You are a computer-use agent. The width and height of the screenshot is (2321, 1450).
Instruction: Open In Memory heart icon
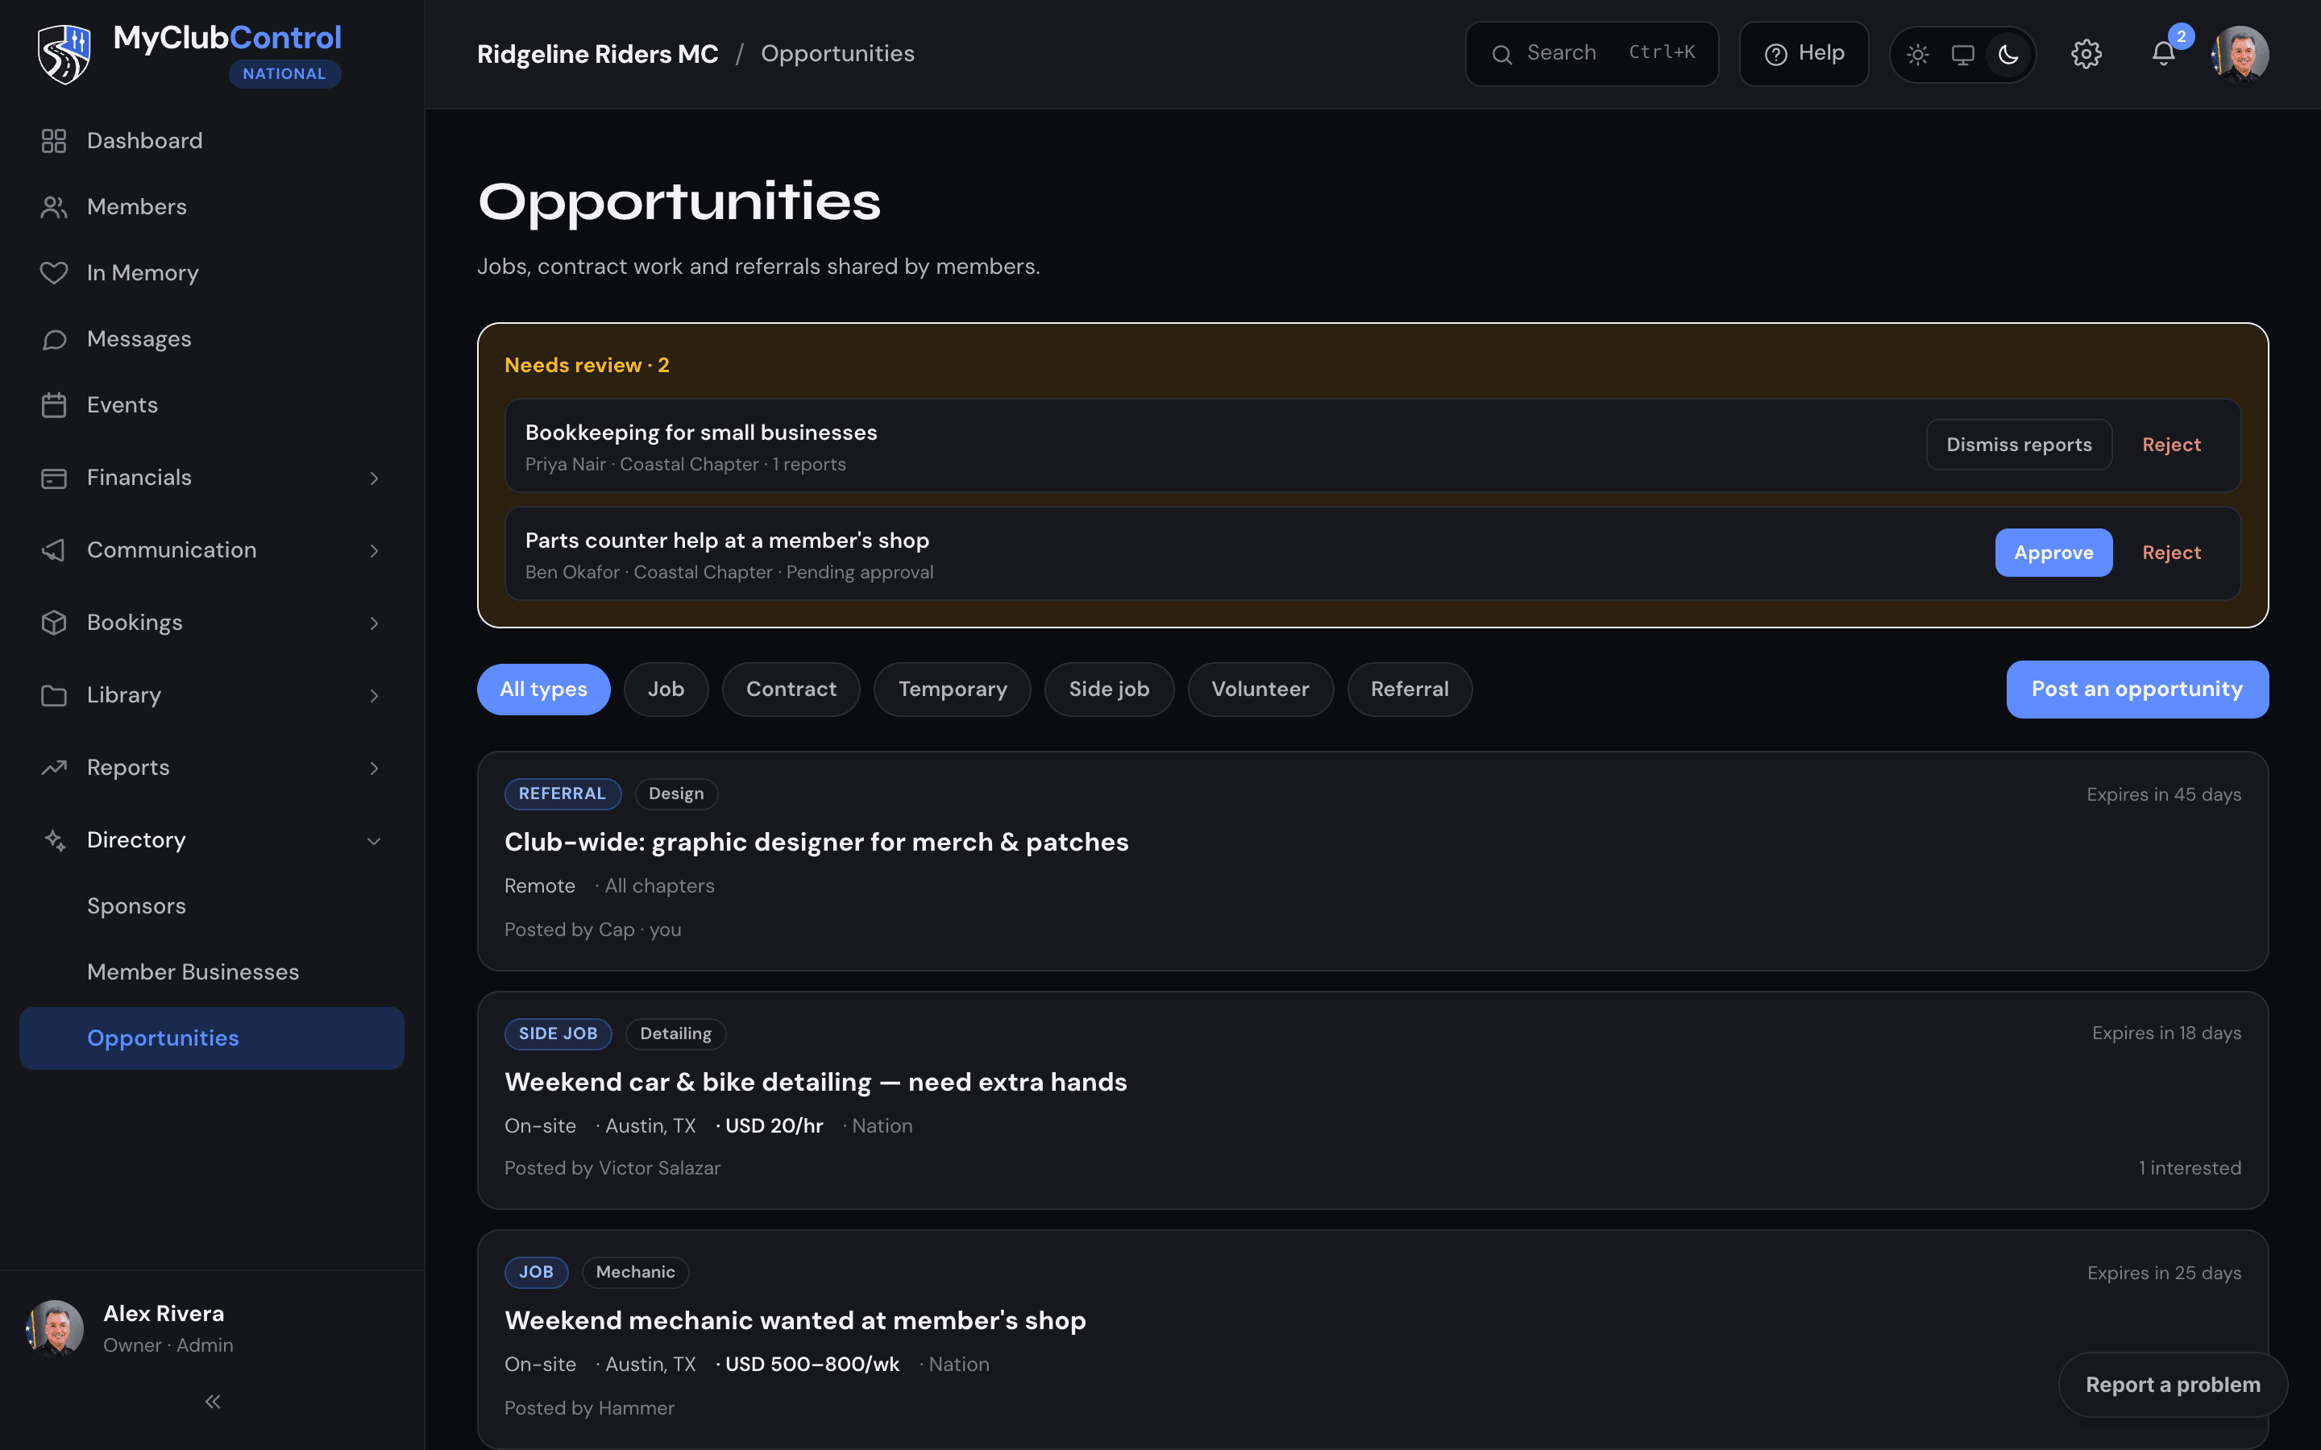pos(54,273)
